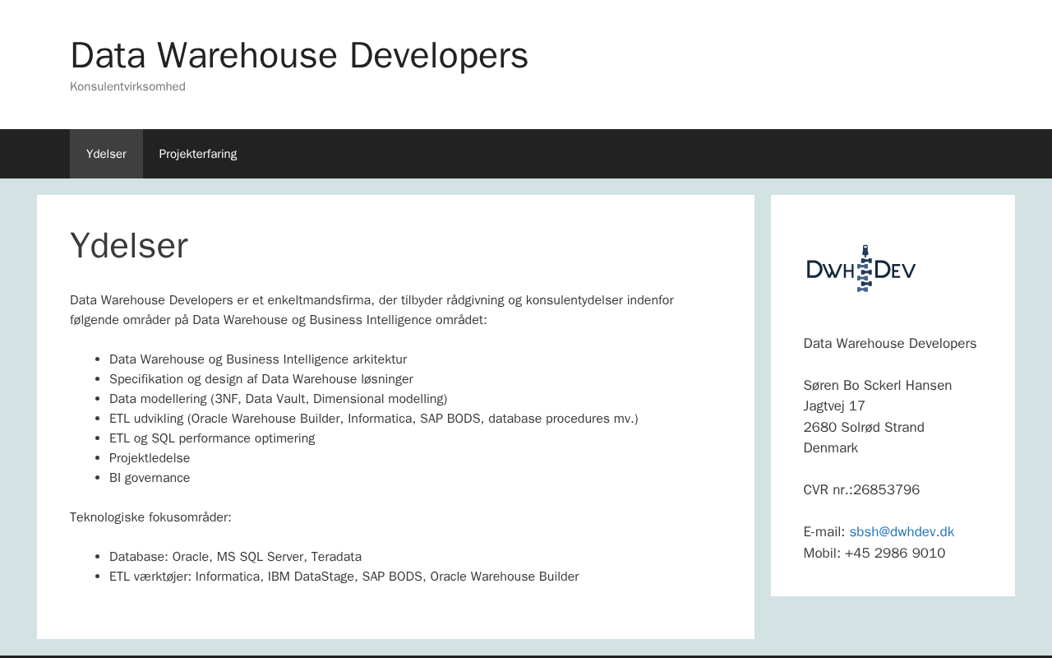Select the Jagtvej 17 address line
Viewport: 1052px width, 658px height.
pos(833,406)
